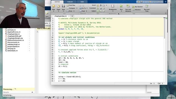Image resolution: width=176 pixels, height=99 pixels.
Task: Add a new editor tab with plus
Action: (x=72, y=16)
